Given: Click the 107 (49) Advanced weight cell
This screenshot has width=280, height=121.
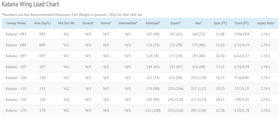Looking at the screenshot, I should (153, 34).
